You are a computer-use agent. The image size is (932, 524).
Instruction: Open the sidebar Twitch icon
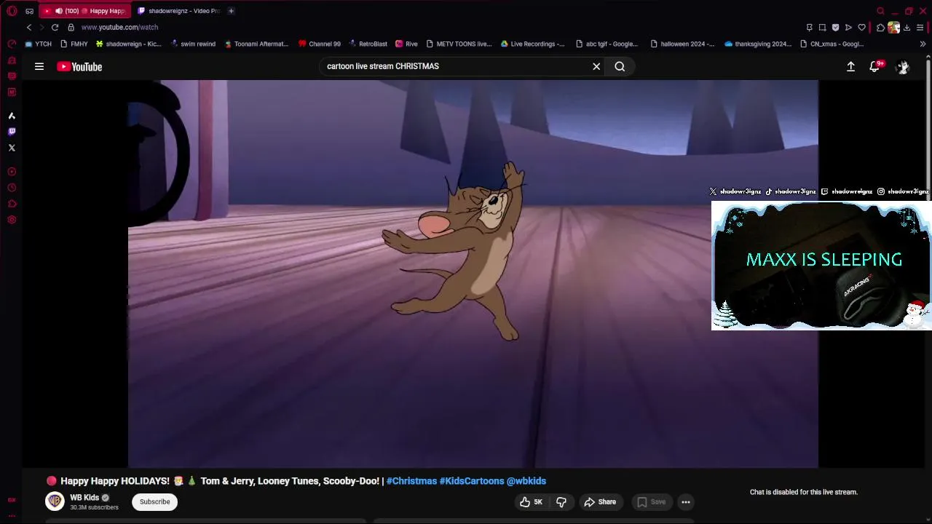pos(12,132)
